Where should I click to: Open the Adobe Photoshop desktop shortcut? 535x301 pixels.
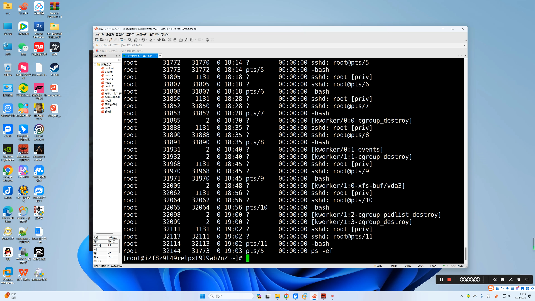pos(39,30)
